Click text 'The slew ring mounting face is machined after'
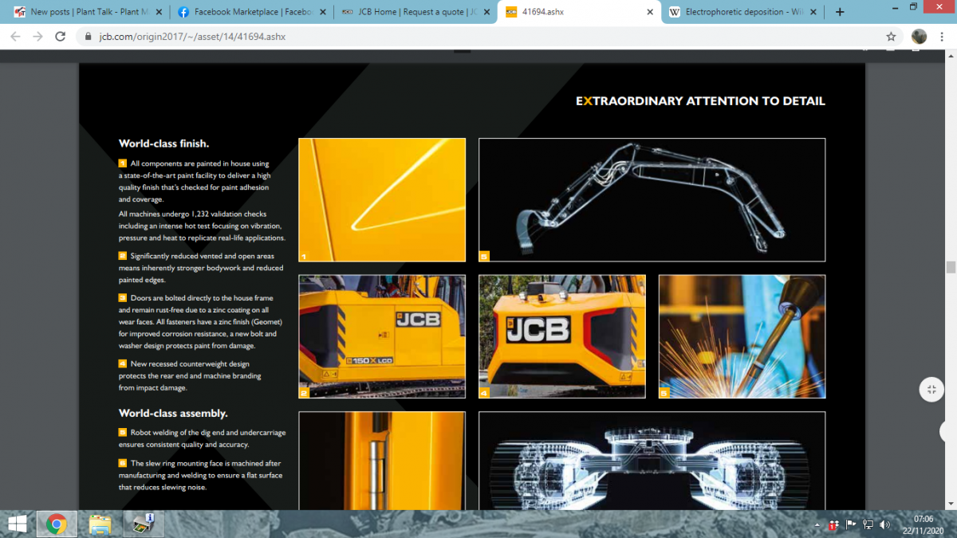 [206, 463]
